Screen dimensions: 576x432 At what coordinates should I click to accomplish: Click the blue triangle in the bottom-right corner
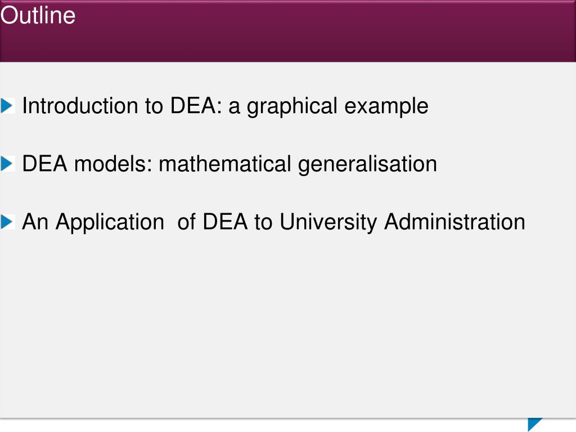coord(534,423)
